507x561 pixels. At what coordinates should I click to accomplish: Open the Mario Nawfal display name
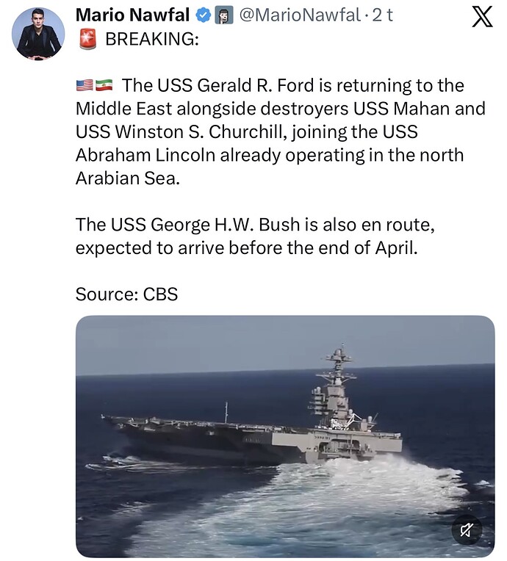click(x=133, y=15)
